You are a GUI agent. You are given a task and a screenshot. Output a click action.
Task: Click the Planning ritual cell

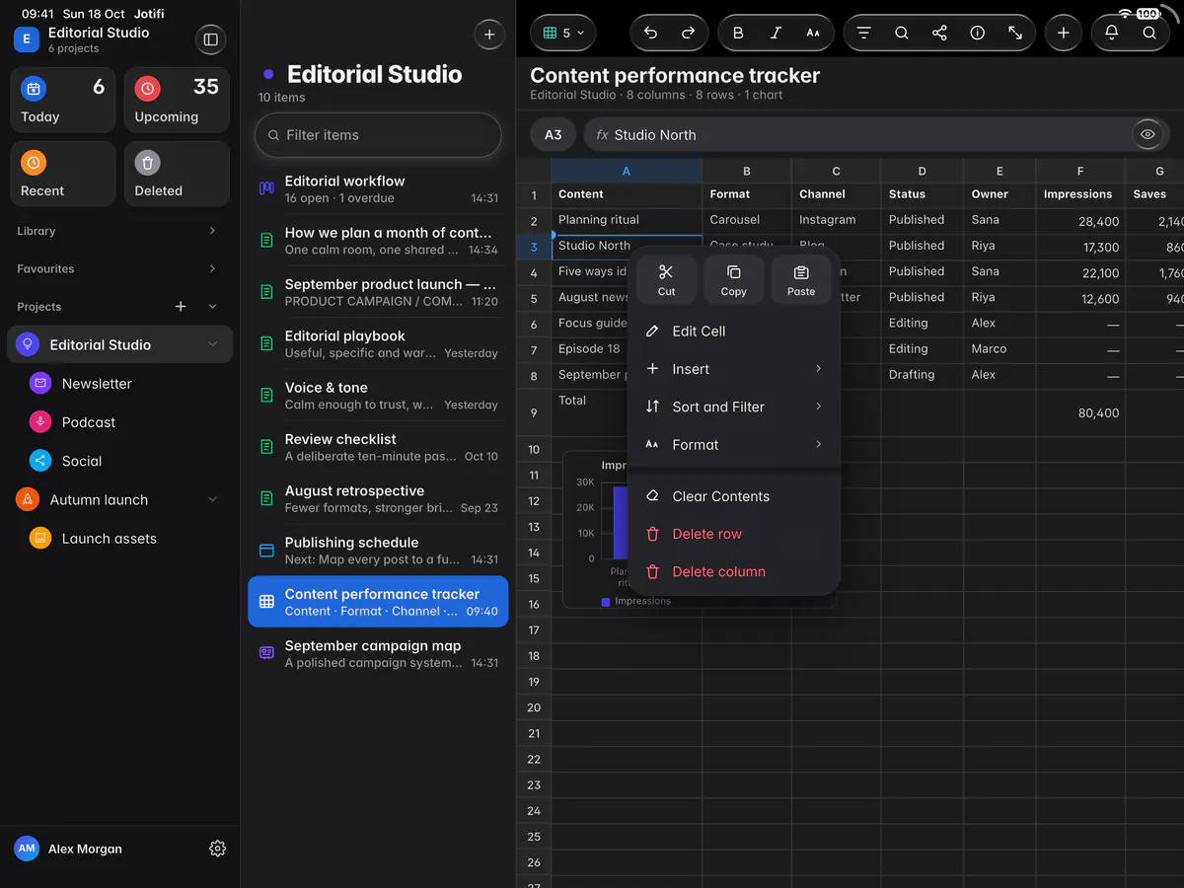pyautogui.click(x=627, y=220)
